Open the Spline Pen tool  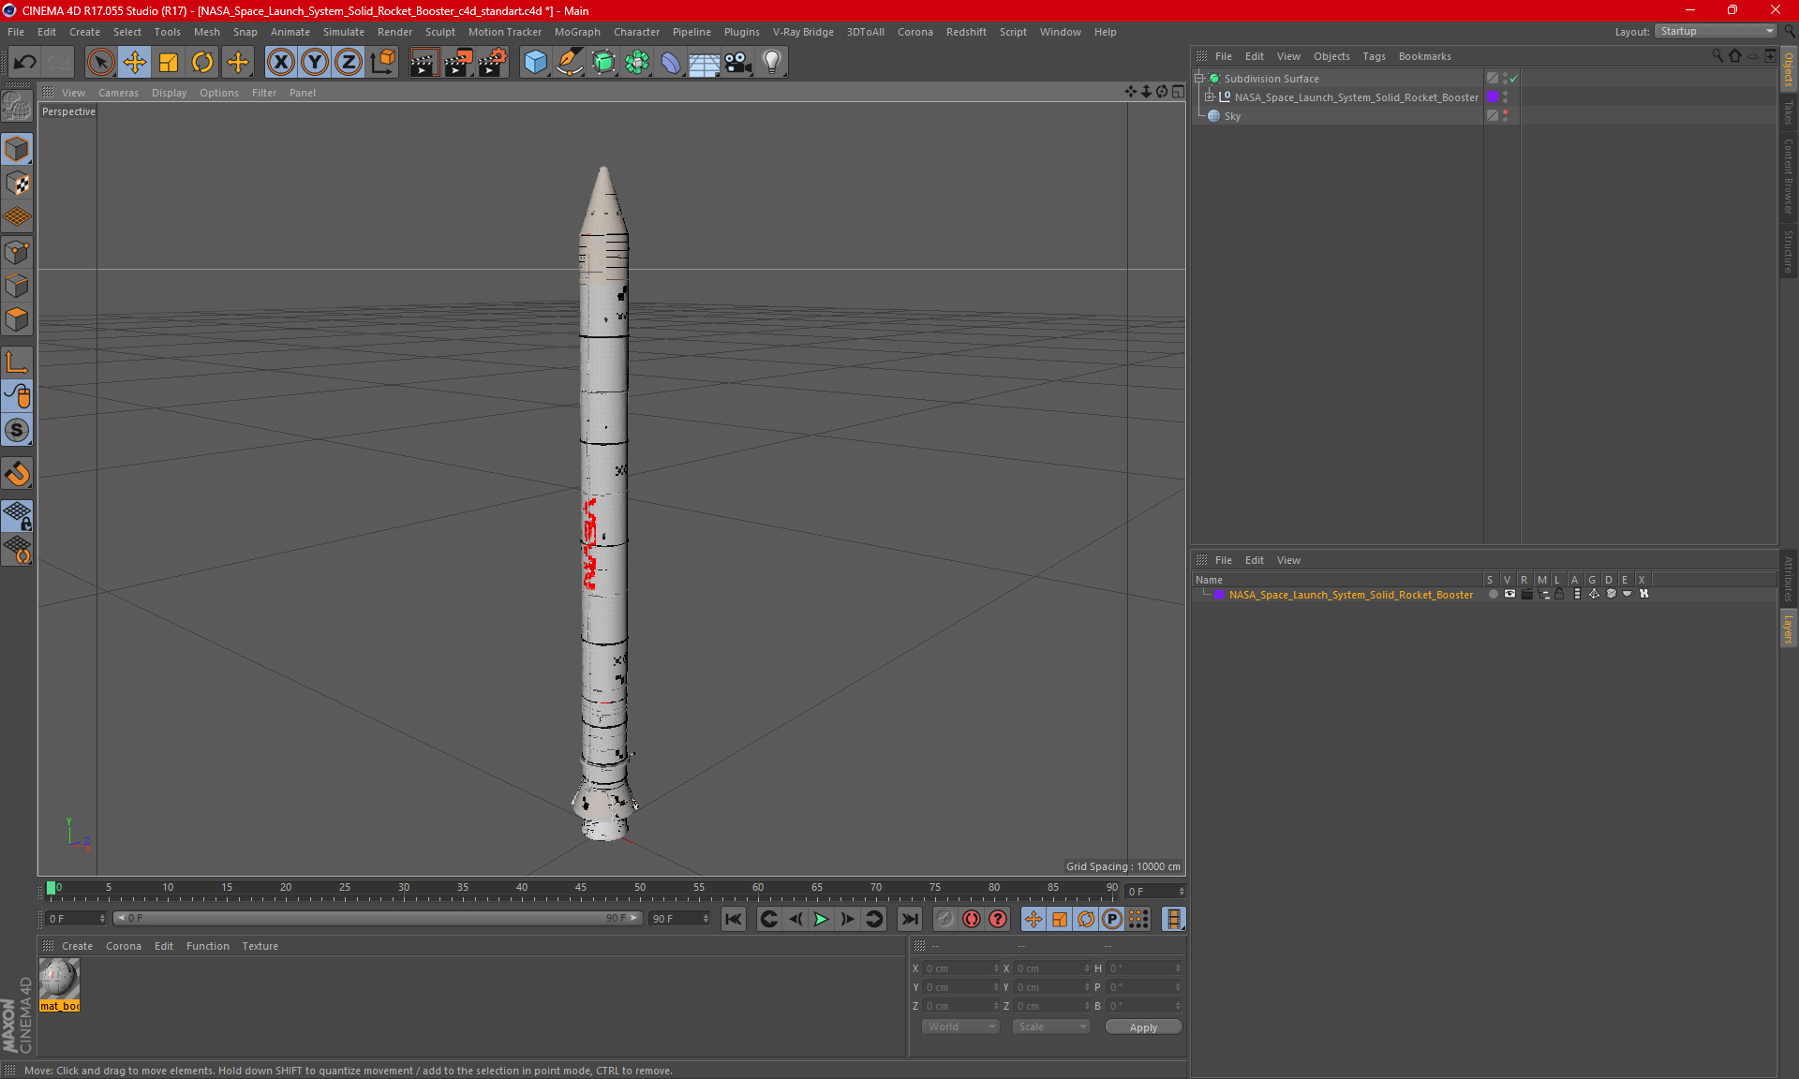pos(569,62)
